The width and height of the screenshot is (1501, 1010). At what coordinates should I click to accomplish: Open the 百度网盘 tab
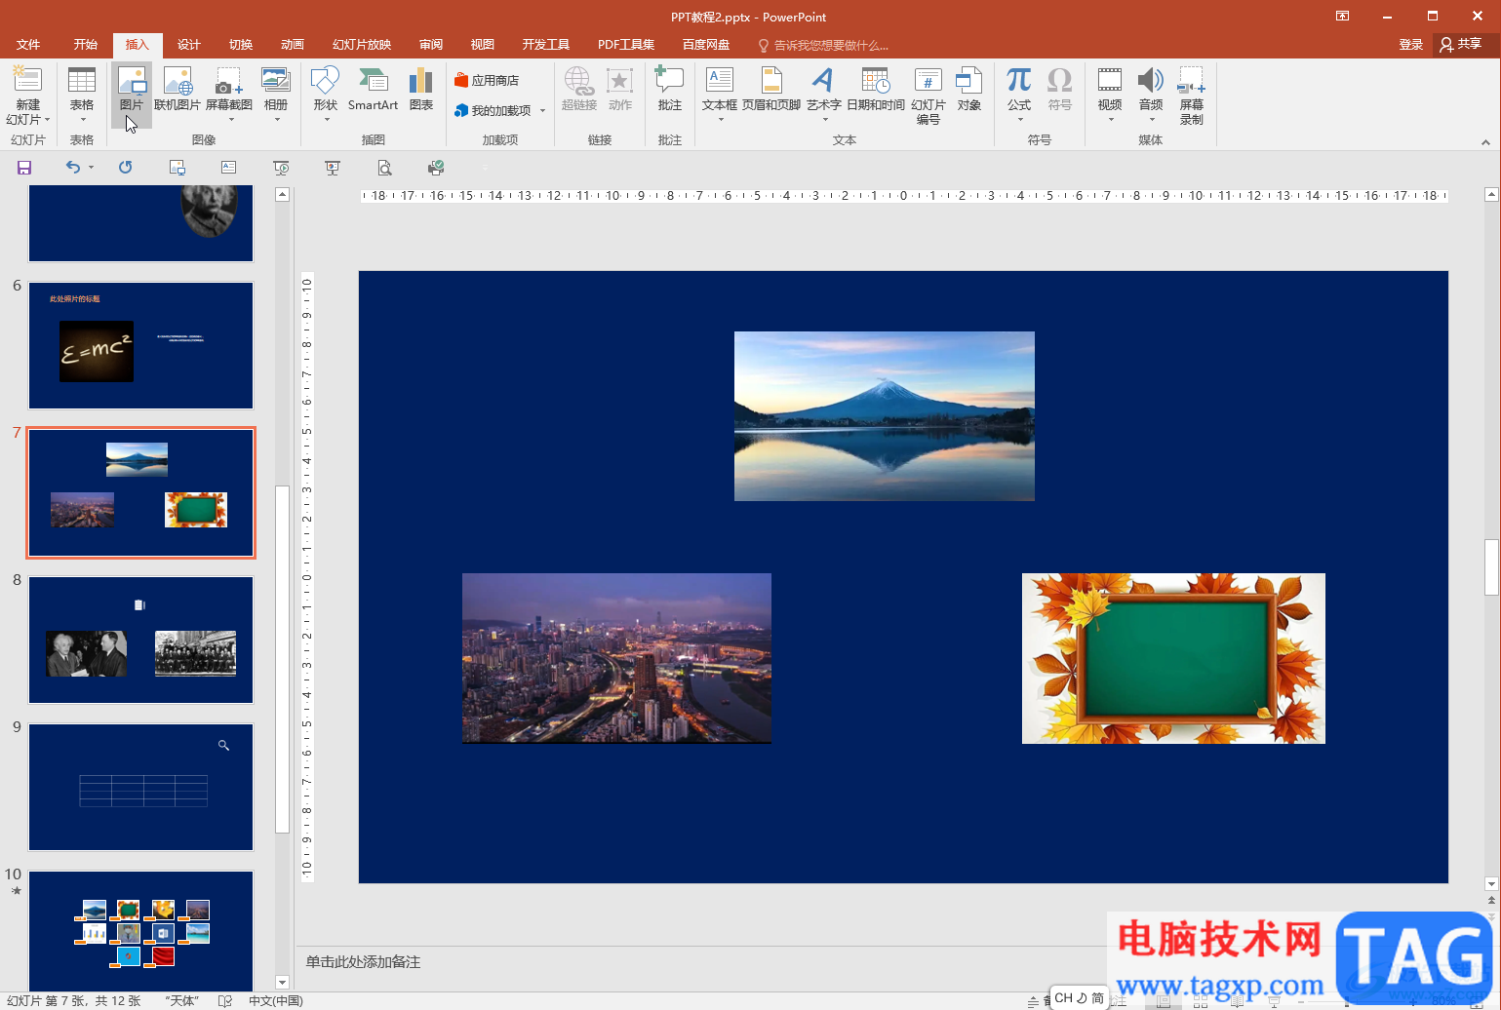point(706,45)
